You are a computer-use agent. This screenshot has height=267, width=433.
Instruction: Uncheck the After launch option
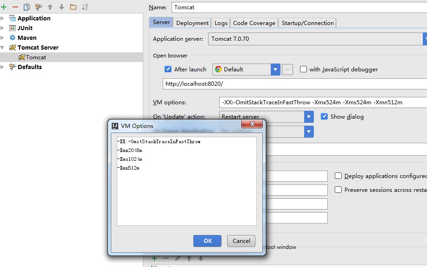point(167,69)
